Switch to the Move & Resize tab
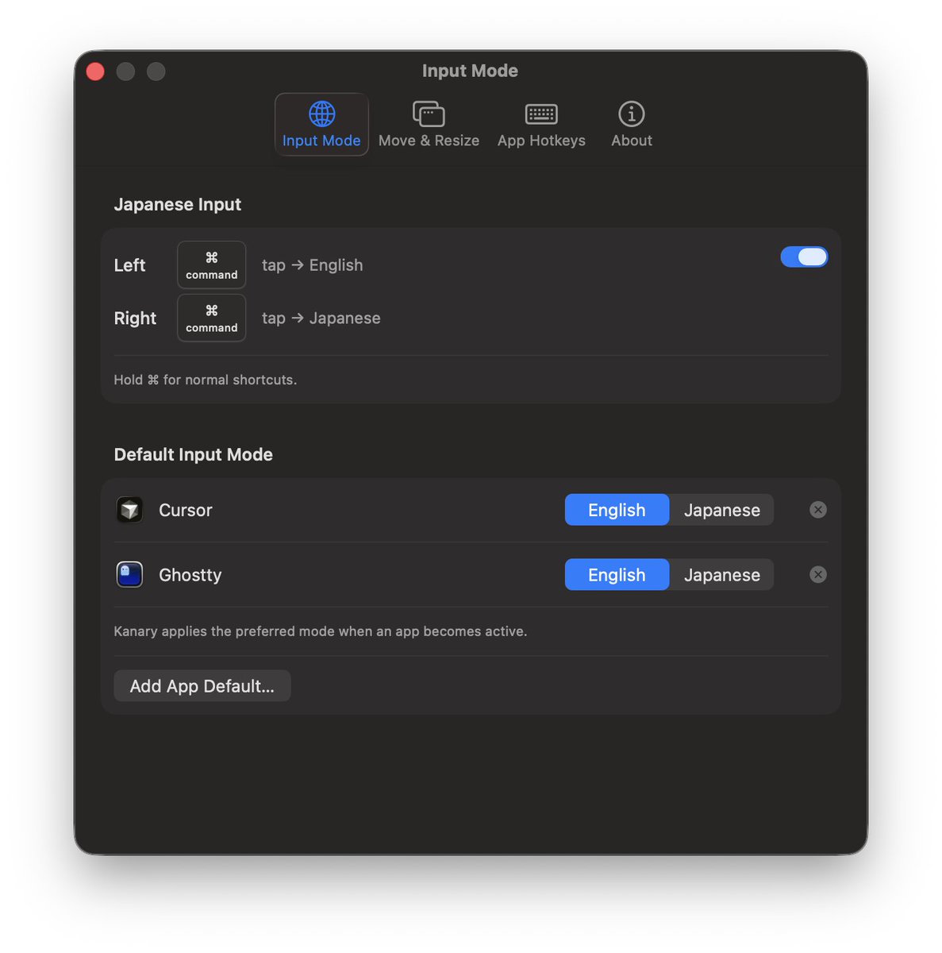 [x=429, y=125]
